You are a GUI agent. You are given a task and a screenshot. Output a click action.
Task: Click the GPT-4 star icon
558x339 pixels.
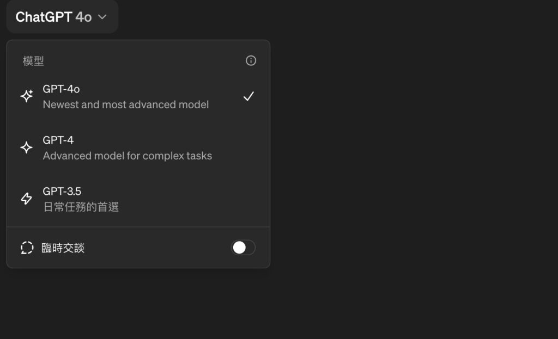(27, 147)
